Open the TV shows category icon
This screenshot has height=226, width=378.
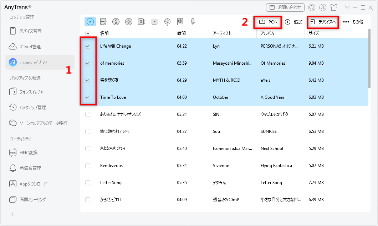pyautogui.click(x=154, y=22)
